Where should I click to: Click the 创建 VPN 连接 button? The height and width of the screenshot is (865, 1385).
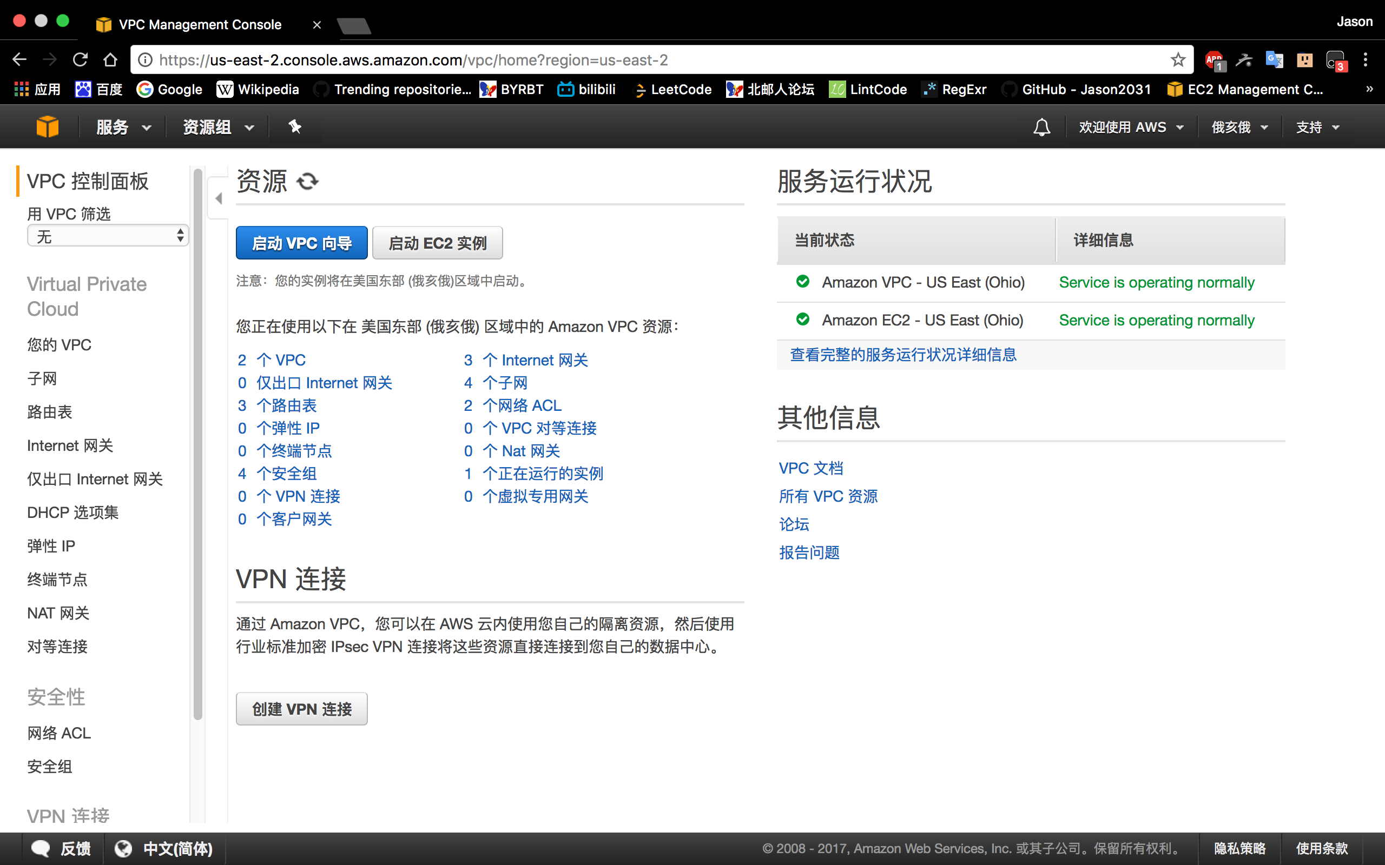301,709
